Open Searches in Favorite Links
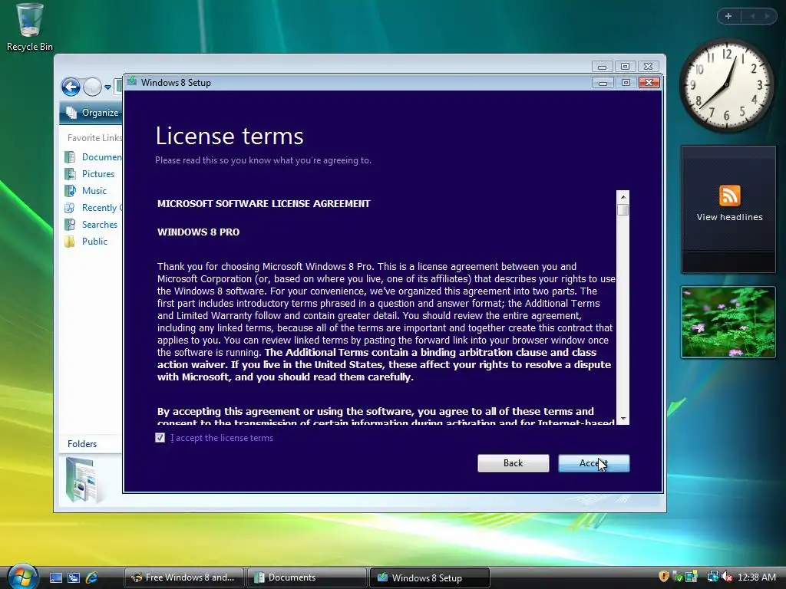The width and height of the screenshot is (786, 589). 100,225
